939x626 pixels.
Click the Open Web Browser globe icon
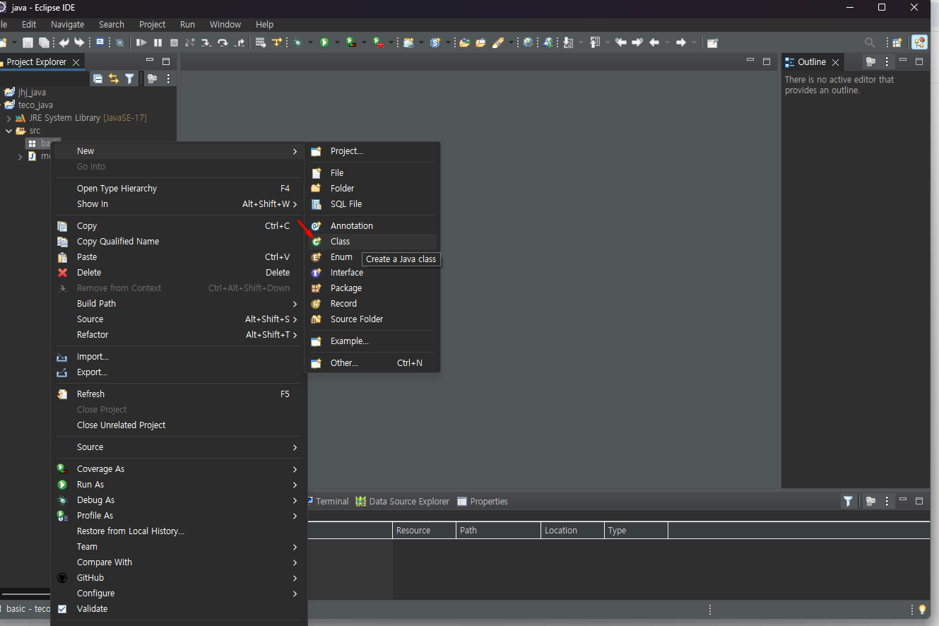[x=528, y=42]
